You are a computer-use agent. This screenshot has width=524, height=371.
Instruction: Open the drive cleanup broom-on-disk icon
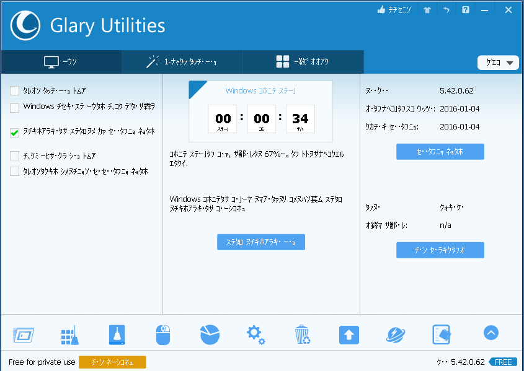[x=117, y=334]
